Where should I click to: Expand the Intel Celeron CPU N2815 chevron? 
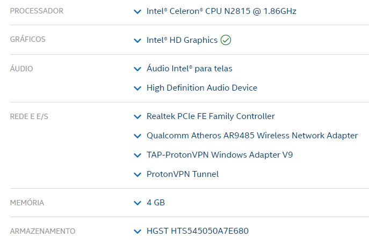click(138, 11)
